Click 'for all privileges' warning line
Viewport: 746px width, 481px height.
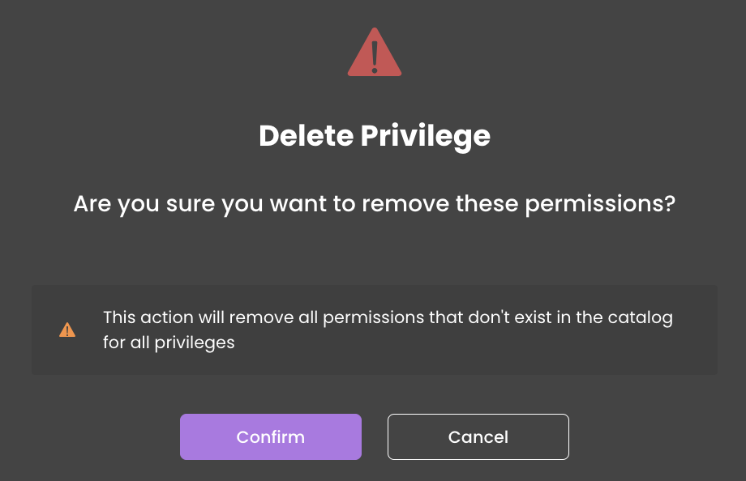click(x=169, y=343)
